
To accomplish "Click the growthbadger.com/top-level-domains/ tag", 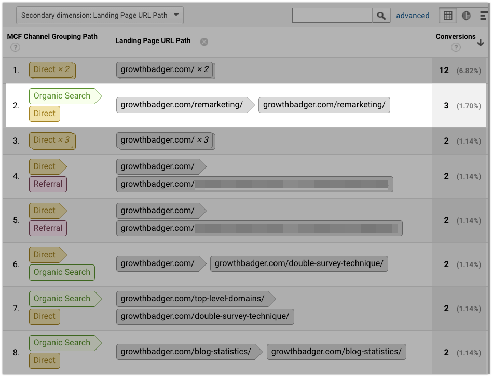I will pos(196,299).
